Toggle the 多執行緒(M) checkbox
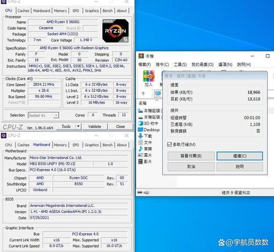Viewport: 274px width, 252px height. click(x=169, y=145)
